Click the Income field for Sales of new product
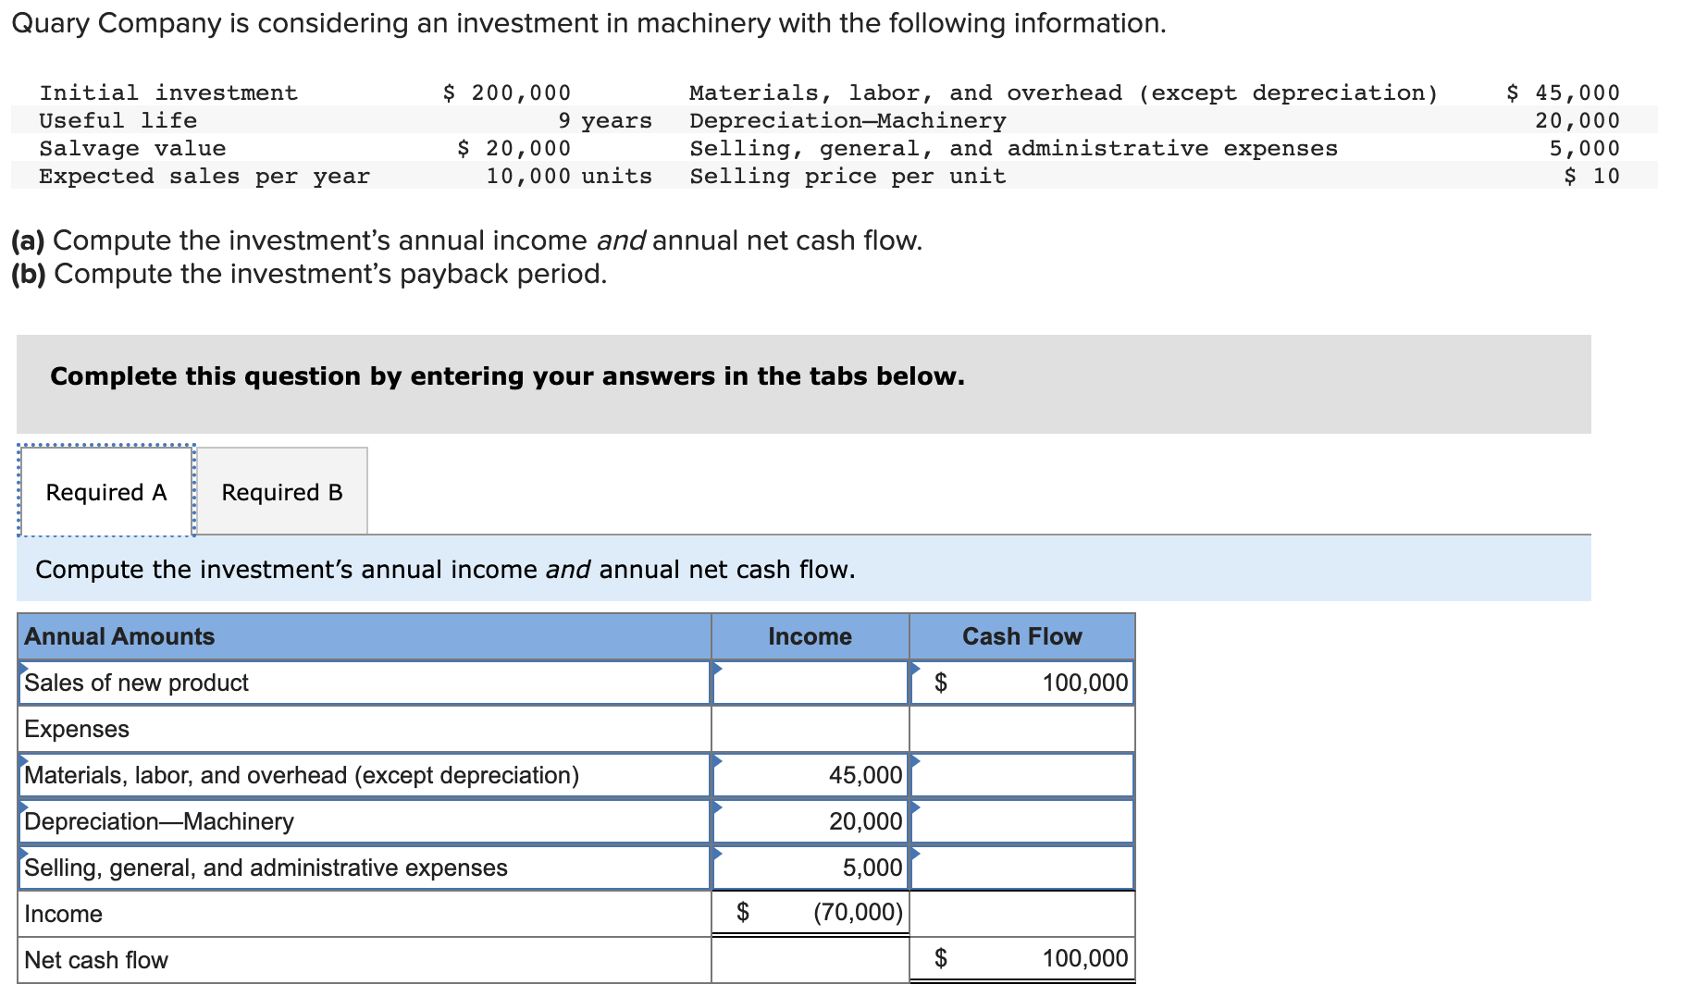Image resolution: width=1695 pixels, height=997 pixels. click(810, 683)
